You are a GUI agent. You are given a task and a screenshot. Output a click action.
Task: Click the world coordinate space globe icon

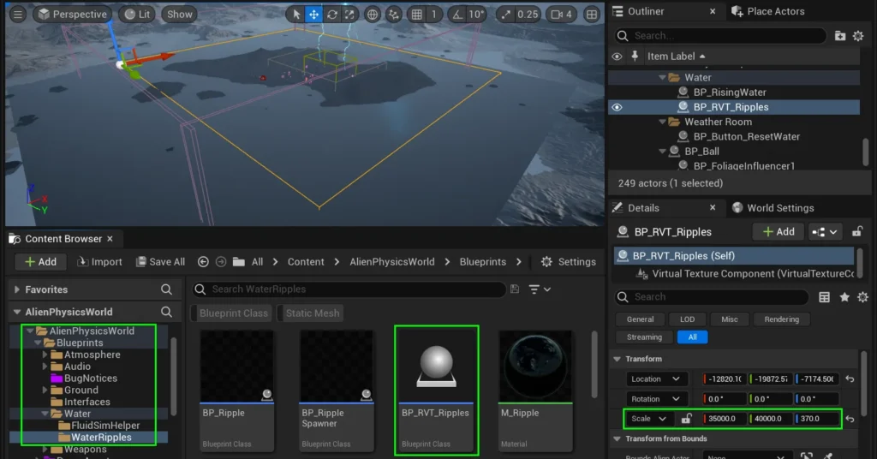coord(373,15)
